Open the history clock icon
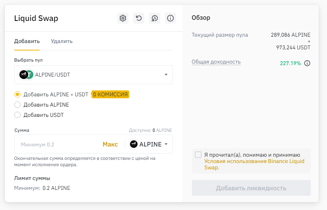 [x=155, y=18]
